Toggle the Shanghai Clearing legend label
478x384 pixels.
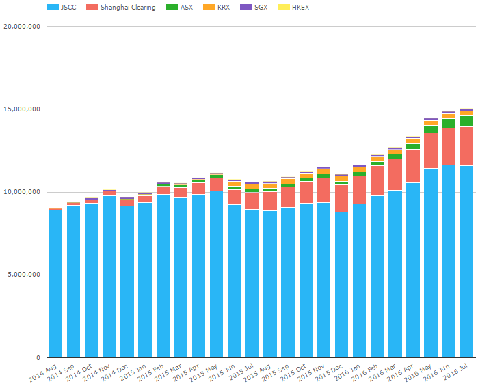[x=128, y=8]
